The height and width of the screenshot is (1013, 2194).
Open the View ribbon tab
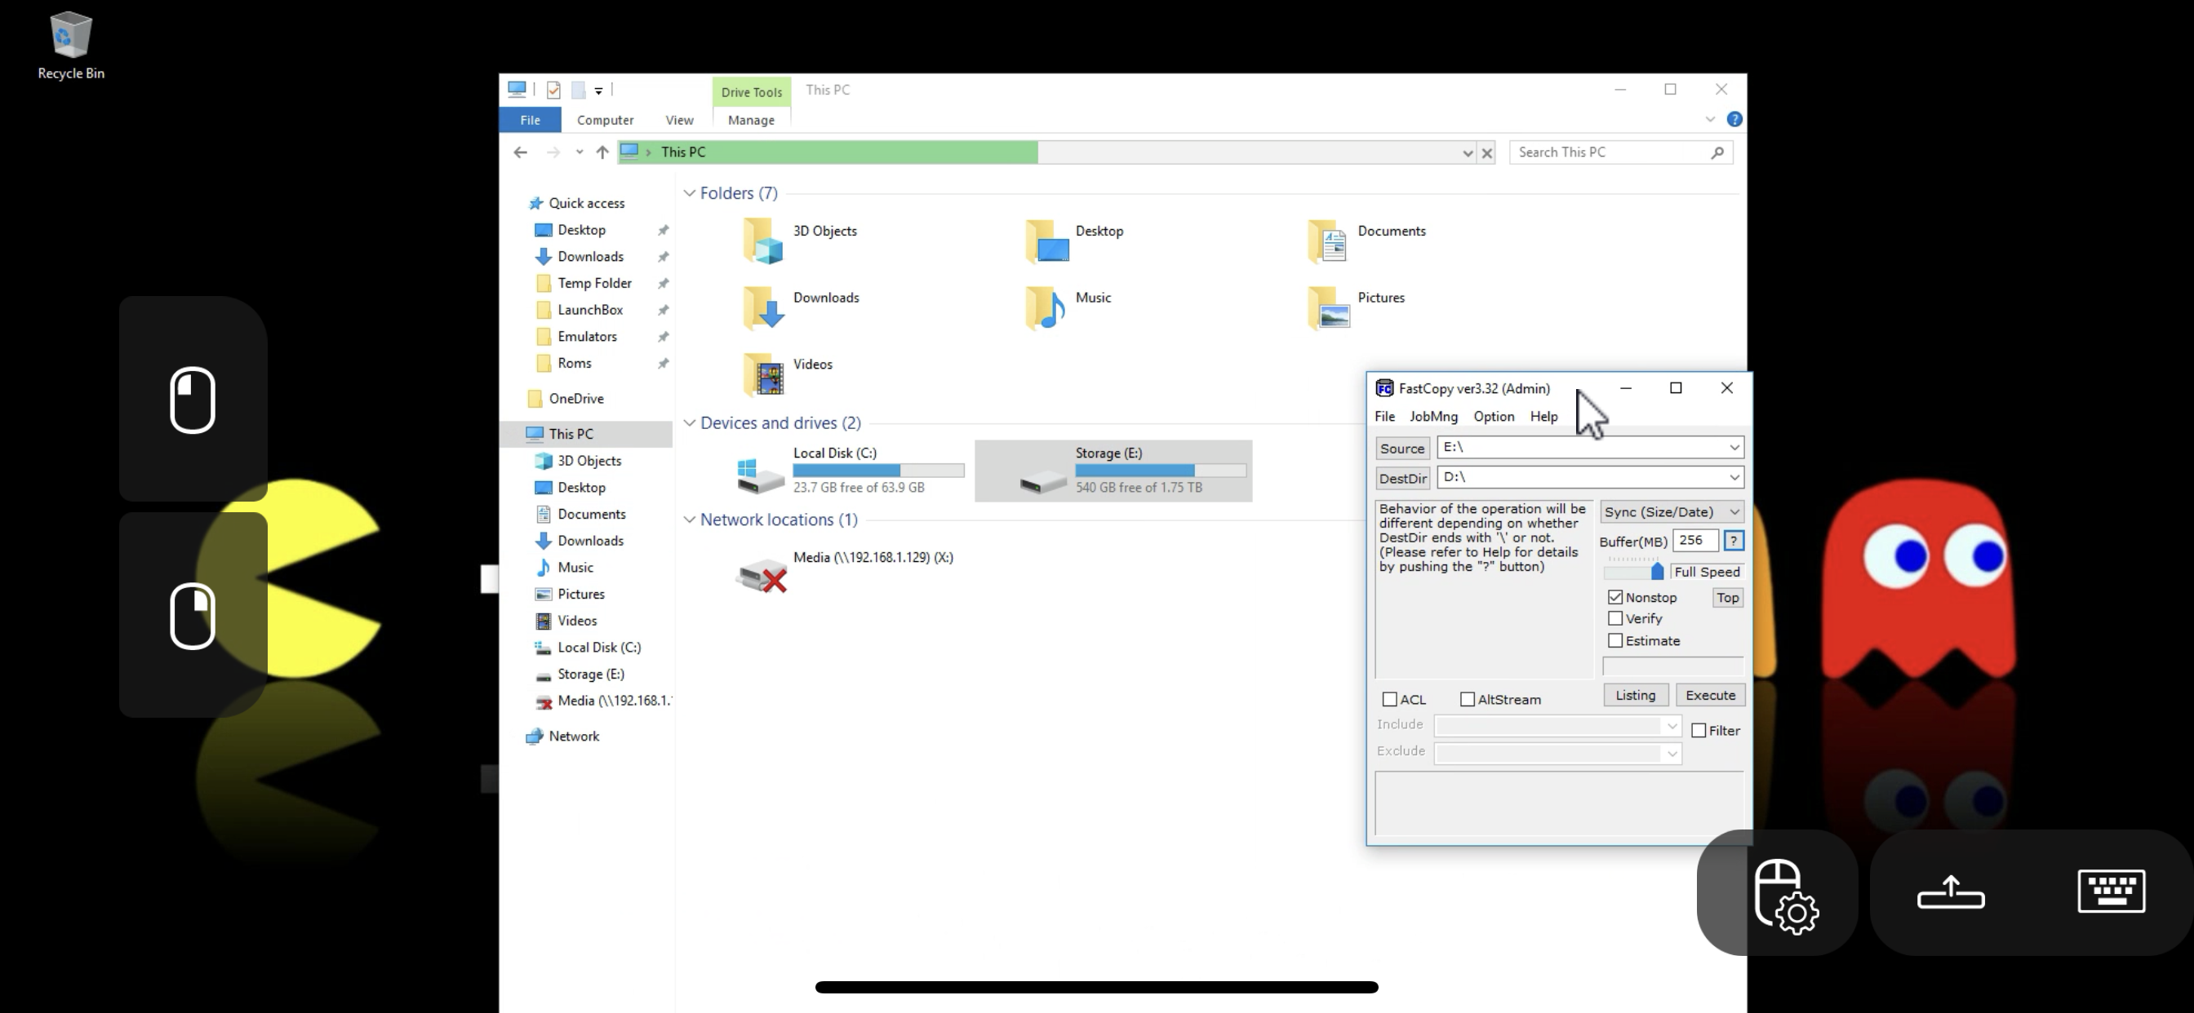[679, 120]
